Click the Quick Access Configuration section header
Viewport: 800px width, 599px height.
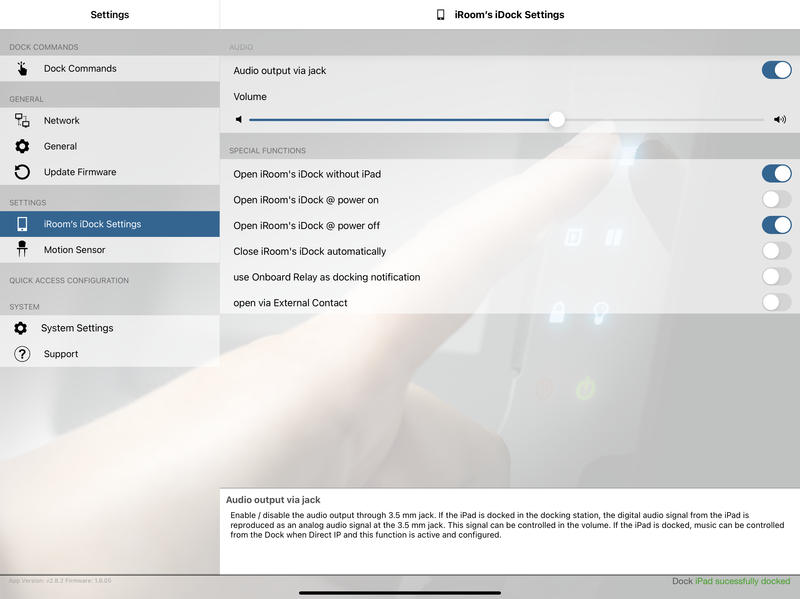coord(69,280)
